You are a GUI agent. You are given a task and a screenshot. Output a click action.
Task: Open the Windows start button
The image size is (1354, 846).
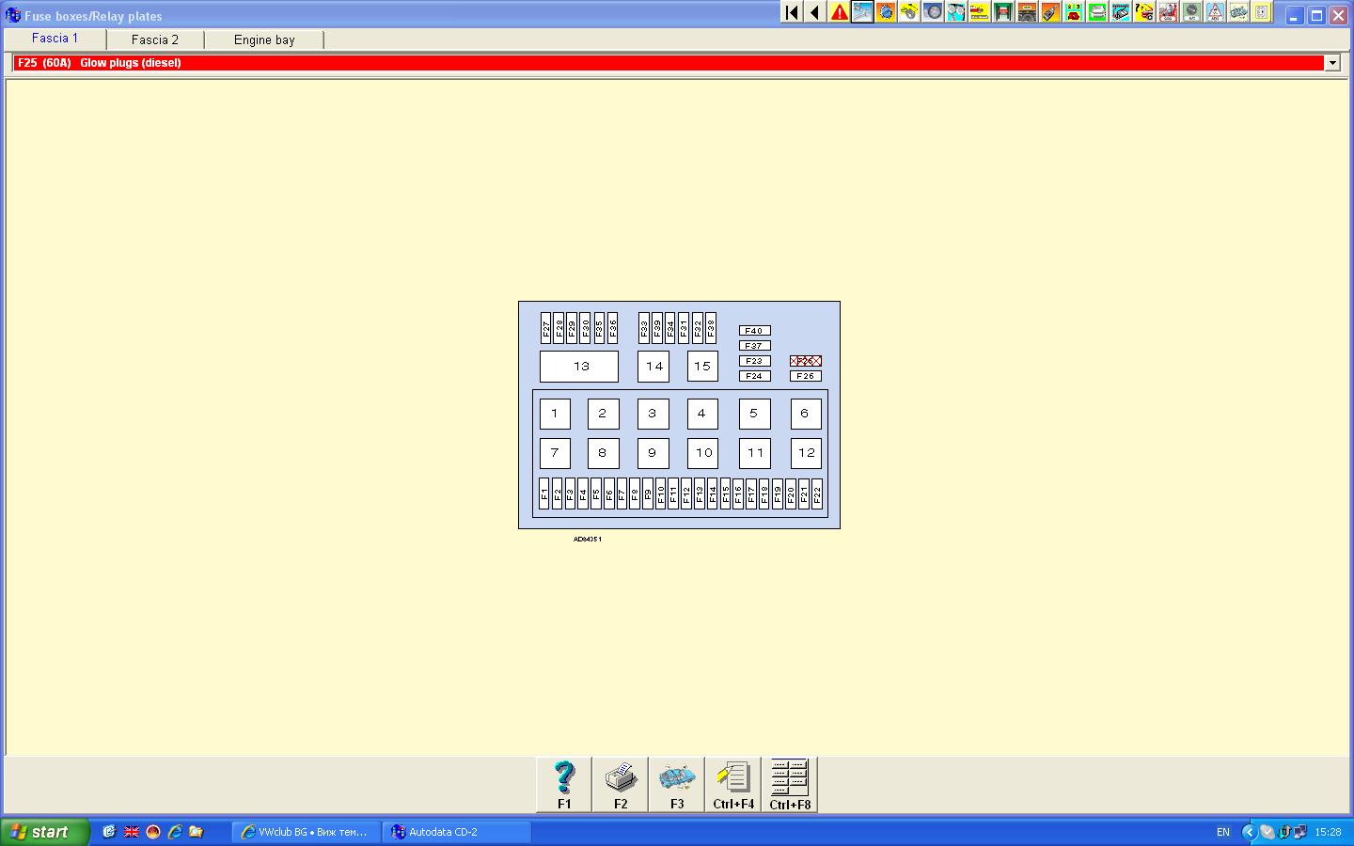point(44,832)
